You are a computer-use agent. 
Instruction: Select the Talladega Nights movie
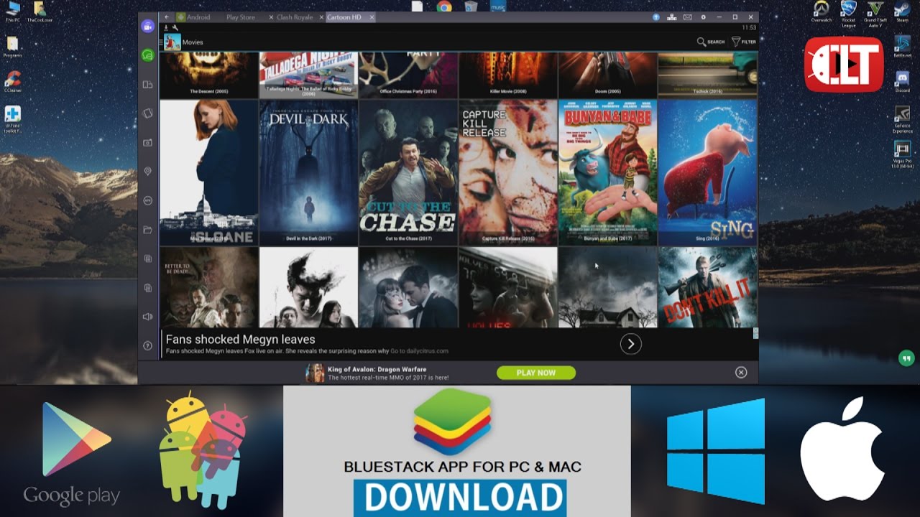coord(308,75)
